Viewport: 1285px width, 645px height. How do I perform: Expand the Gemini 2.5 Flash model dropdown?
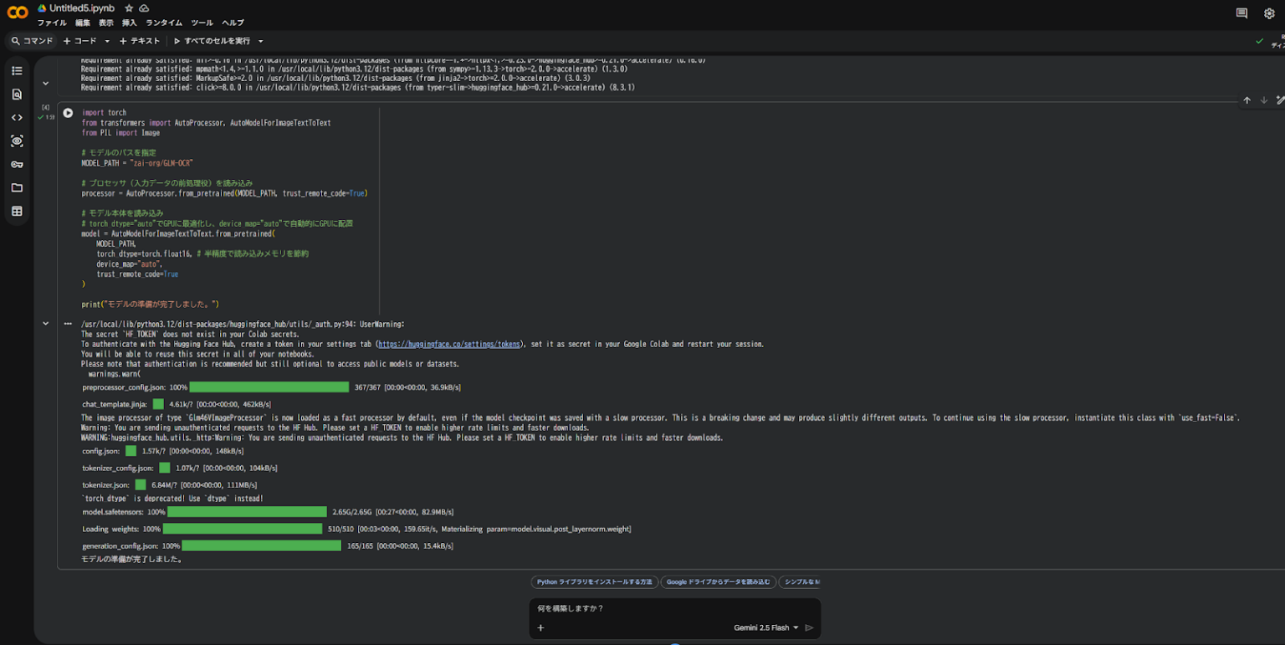765,627
